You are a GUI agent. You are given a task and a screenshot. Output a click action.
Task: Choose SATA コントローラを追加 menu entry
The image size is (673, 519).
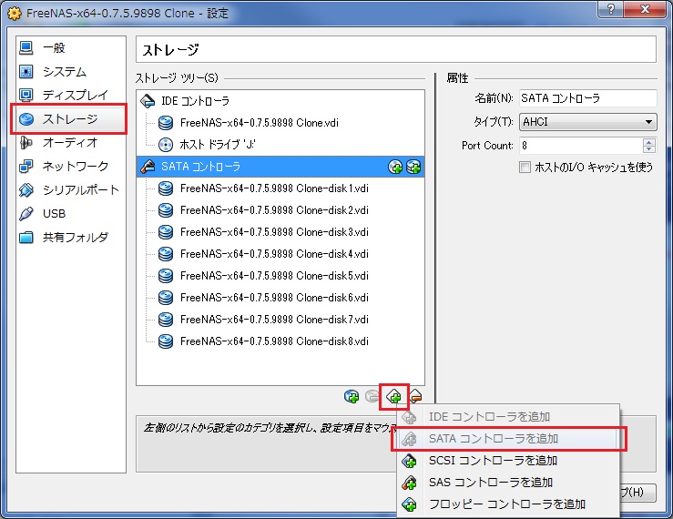508,439
